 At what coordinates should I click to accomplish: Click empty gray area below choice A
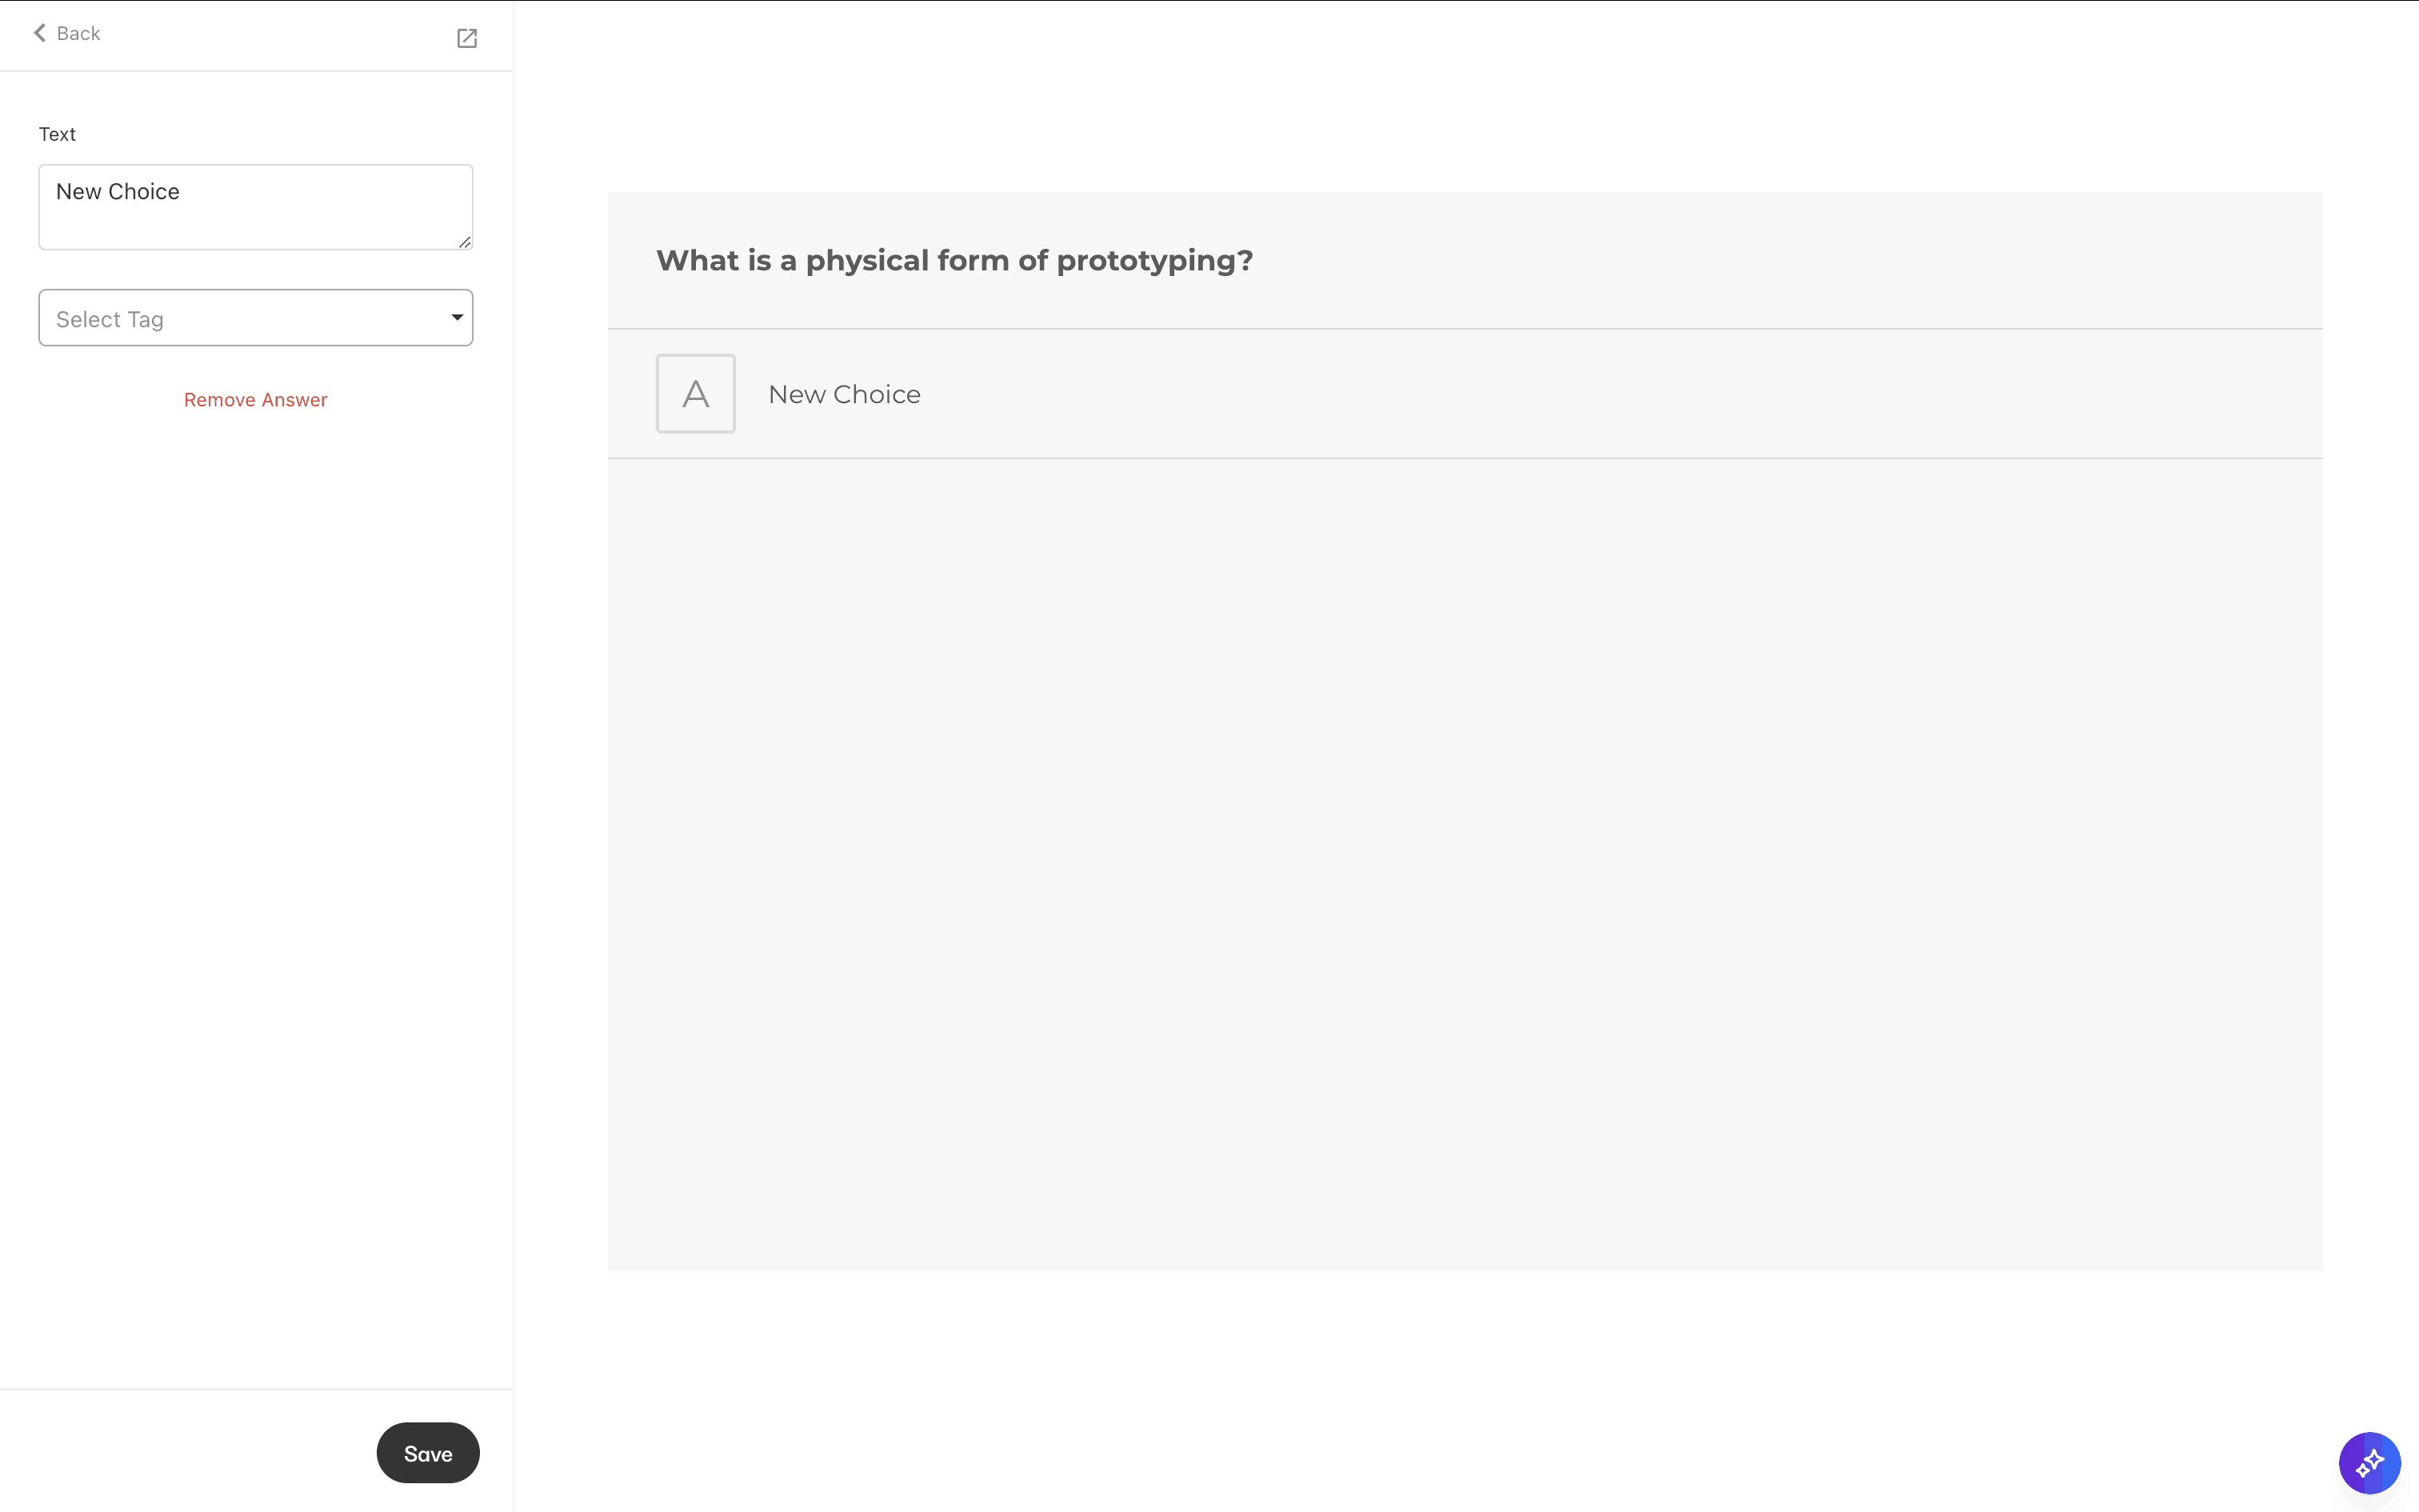1465,864
